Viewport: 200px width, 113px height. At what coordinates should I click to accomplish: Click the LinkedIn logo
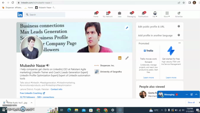click(20, 15)
